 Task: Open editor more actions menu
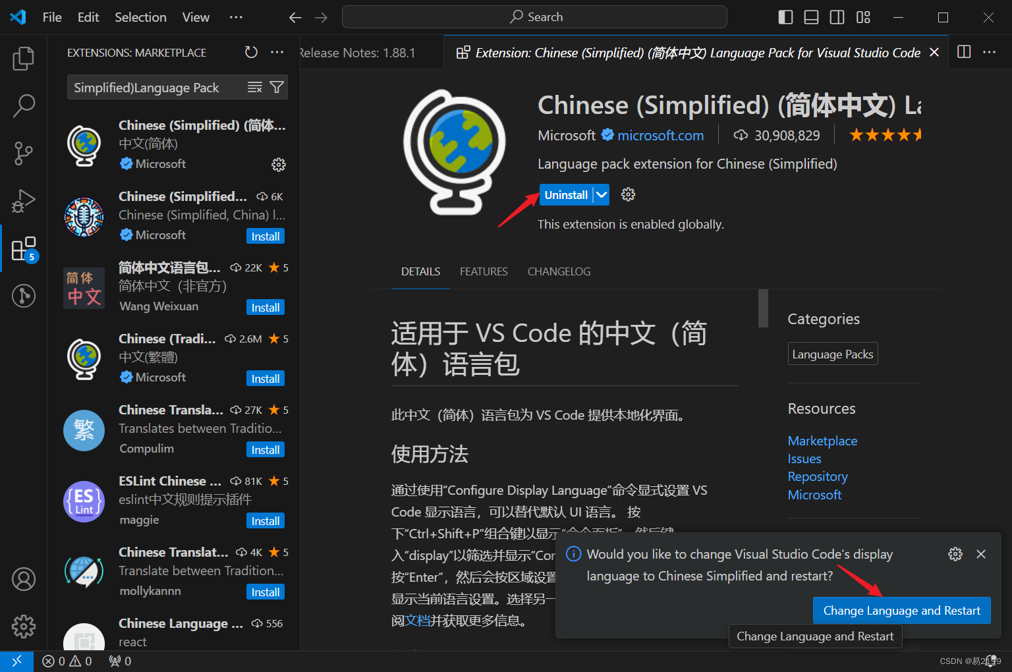[990, 52]
